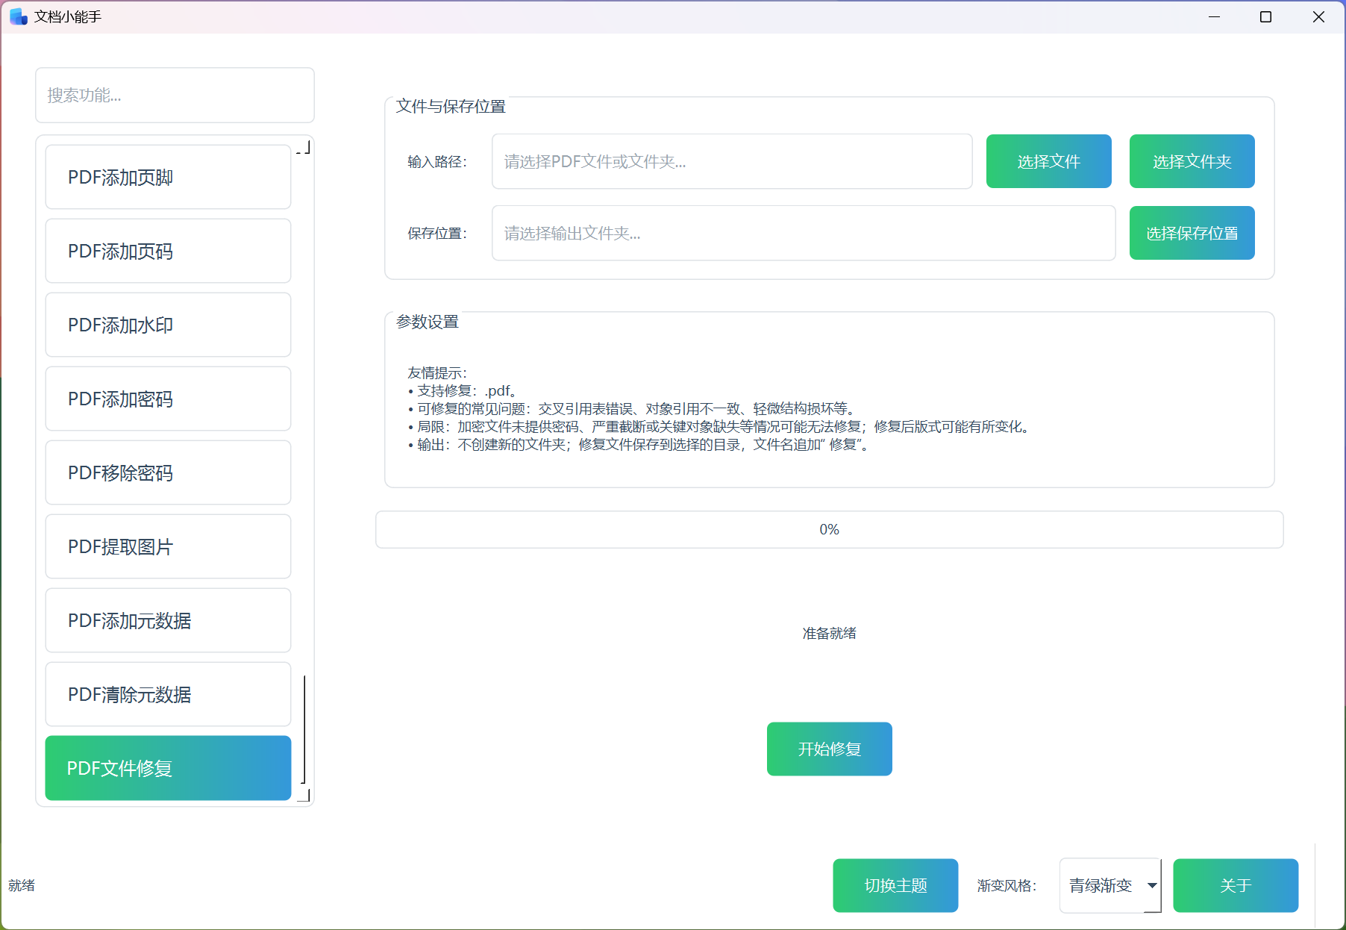This screenshot has width=1346, height=930.
Task: Click the 关于 about button
Action: click(x=1235, y=885)
